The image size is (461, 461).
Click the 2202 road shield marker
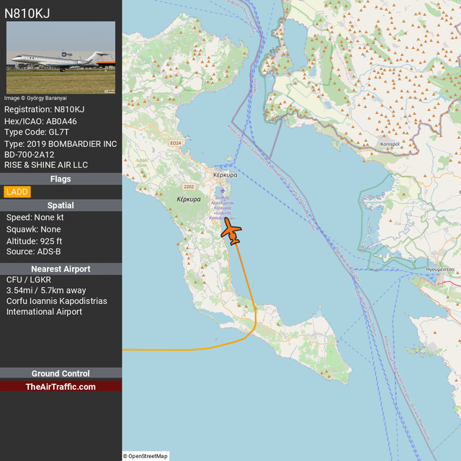(x=189, y=187)
